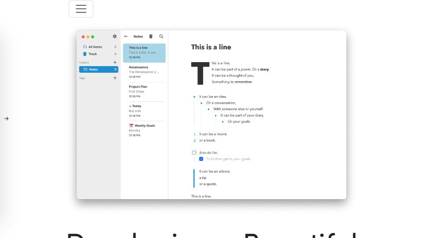Click the 'or a quote.' blockquote line

pyautogui.click(x=208, y=184)
